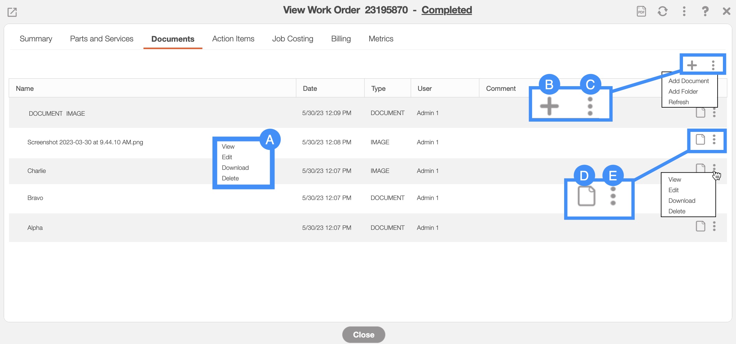Viewport: 736px width, 344px height.
Task: Go to the Metrics tab
Action: pos(381,39)
